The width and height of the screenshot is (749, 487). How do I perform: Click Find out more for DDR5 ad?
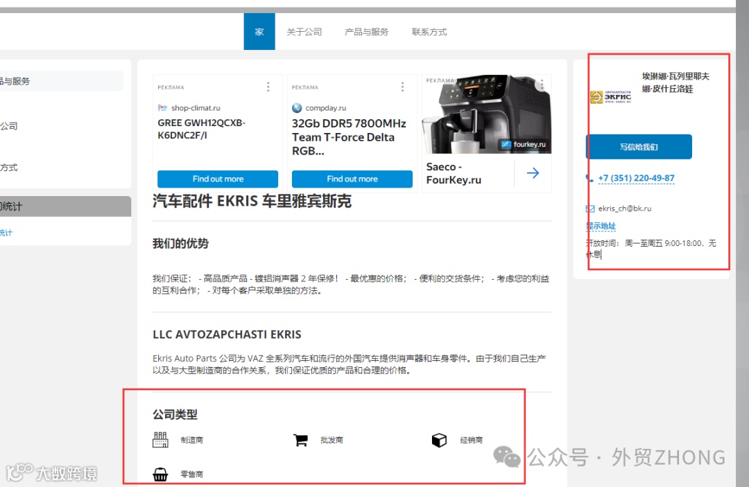coord(352,179)
